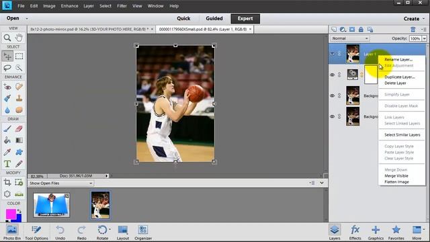Switch to Quick edit mode
Screen dimensions: 430x242
coord(183,18)
